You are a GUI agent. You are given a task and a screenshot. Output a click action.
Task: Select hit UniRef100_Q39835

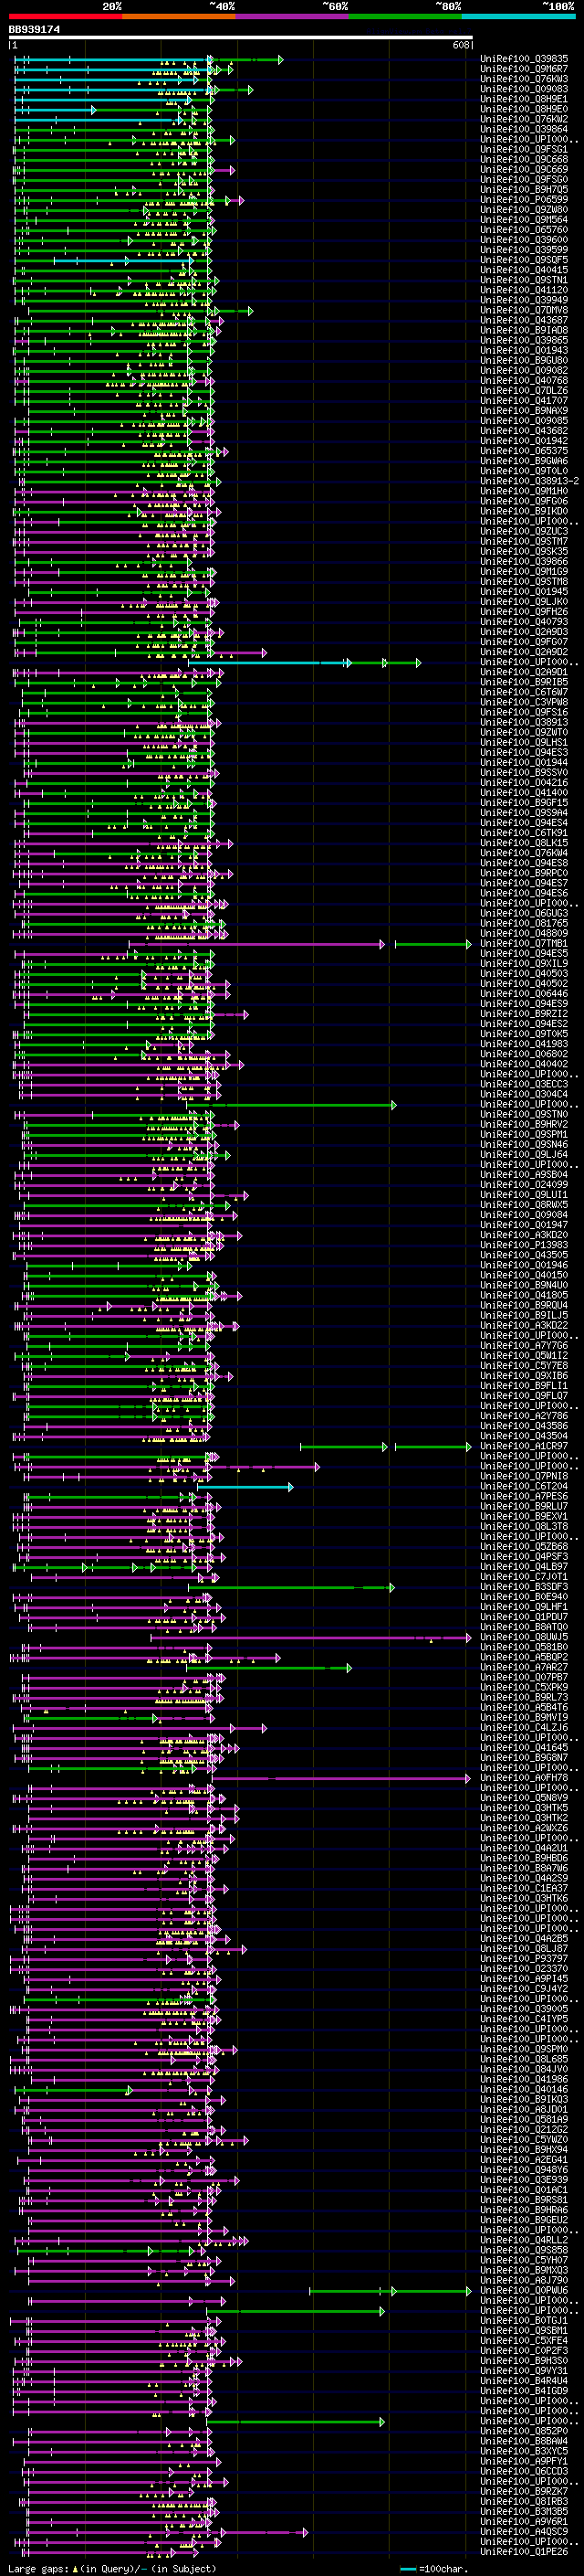(524, 59)
